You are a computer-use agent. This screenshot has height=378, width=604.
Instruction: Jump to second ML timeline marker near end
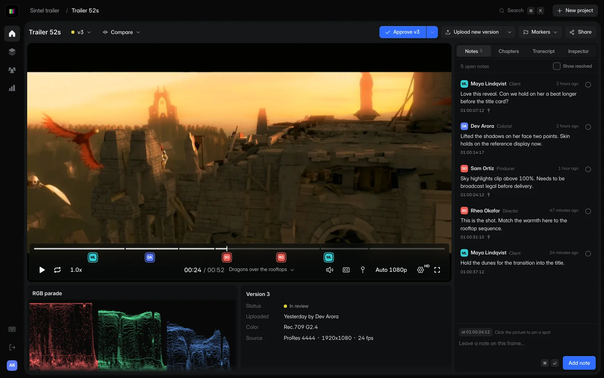tap(329, 257)
